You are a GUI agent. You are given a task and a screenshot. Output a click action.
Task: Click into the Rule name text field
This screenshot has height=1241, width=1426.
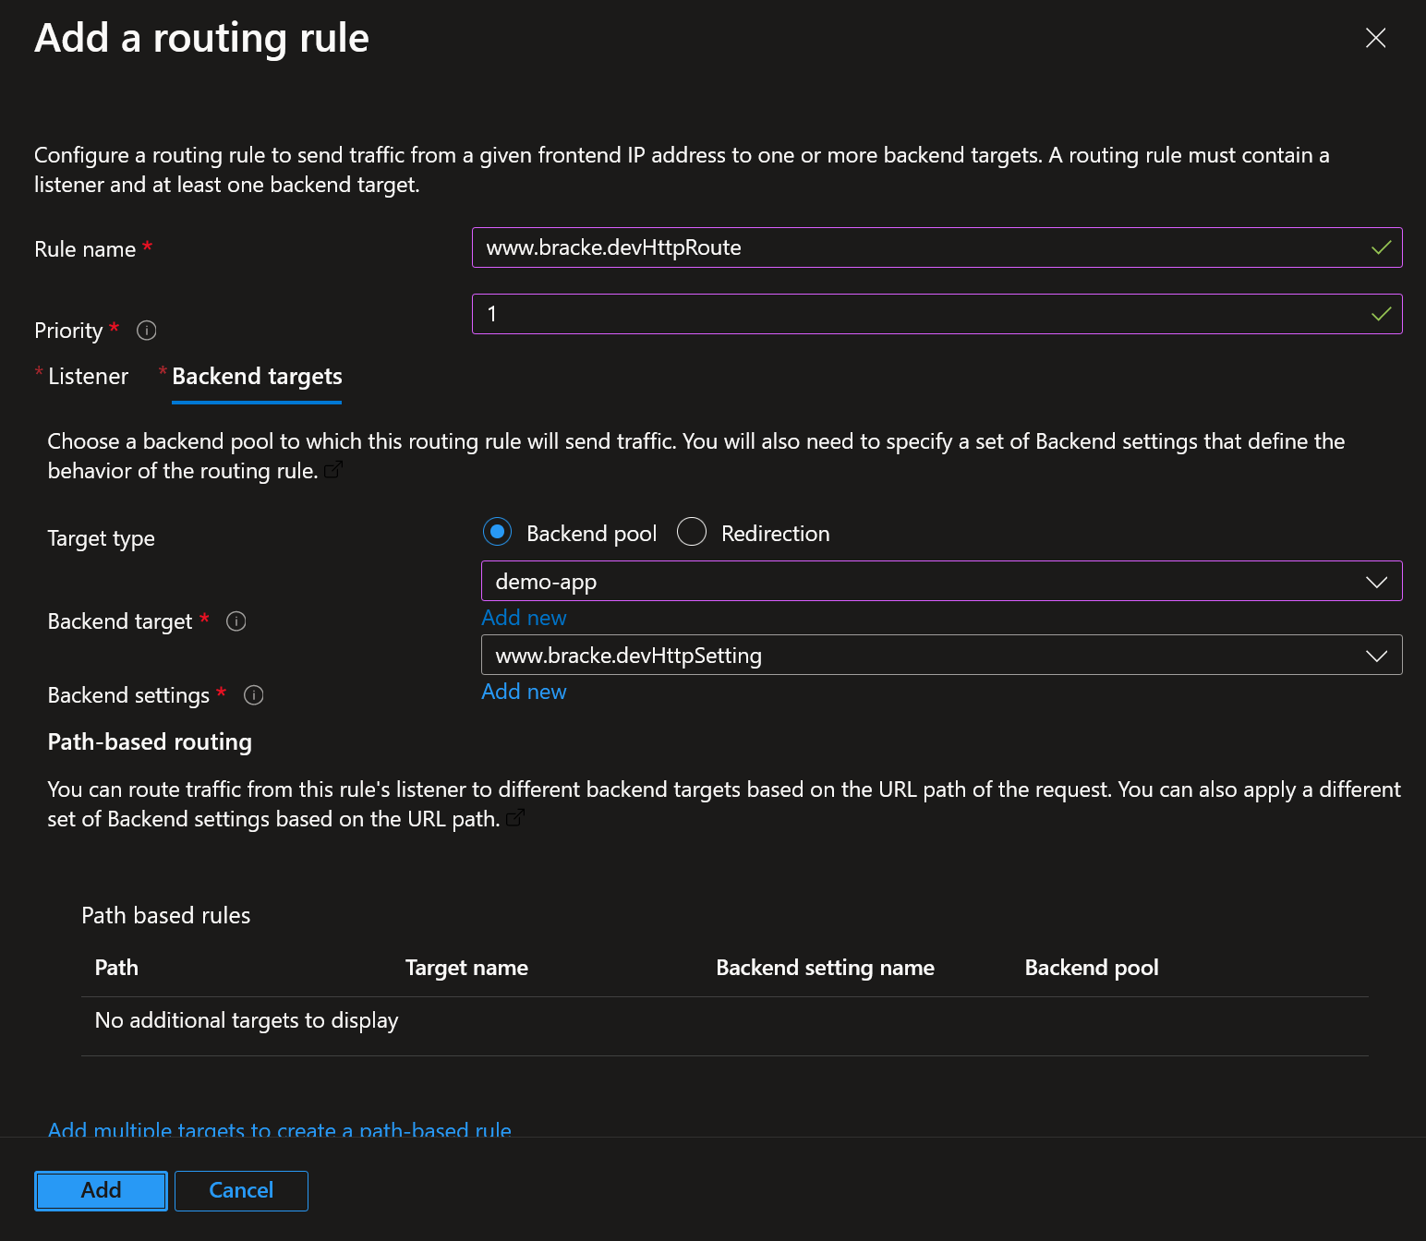[924, 247]
